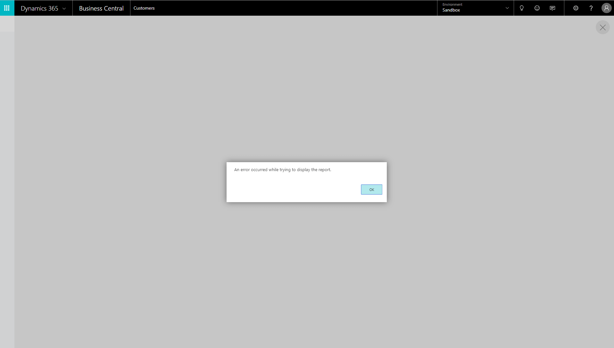Expand the Dynamics 365 dropdown chevron
The width and height of the screenshot is (614, 348).
tap(64, 9)
